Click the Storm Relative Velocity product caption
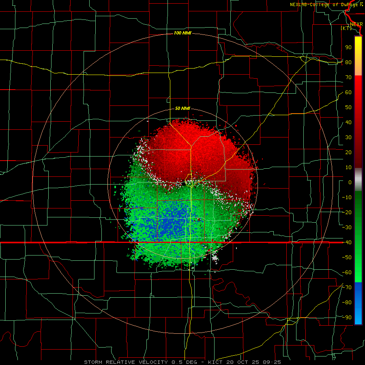365x365 pixels. point(182,362)
